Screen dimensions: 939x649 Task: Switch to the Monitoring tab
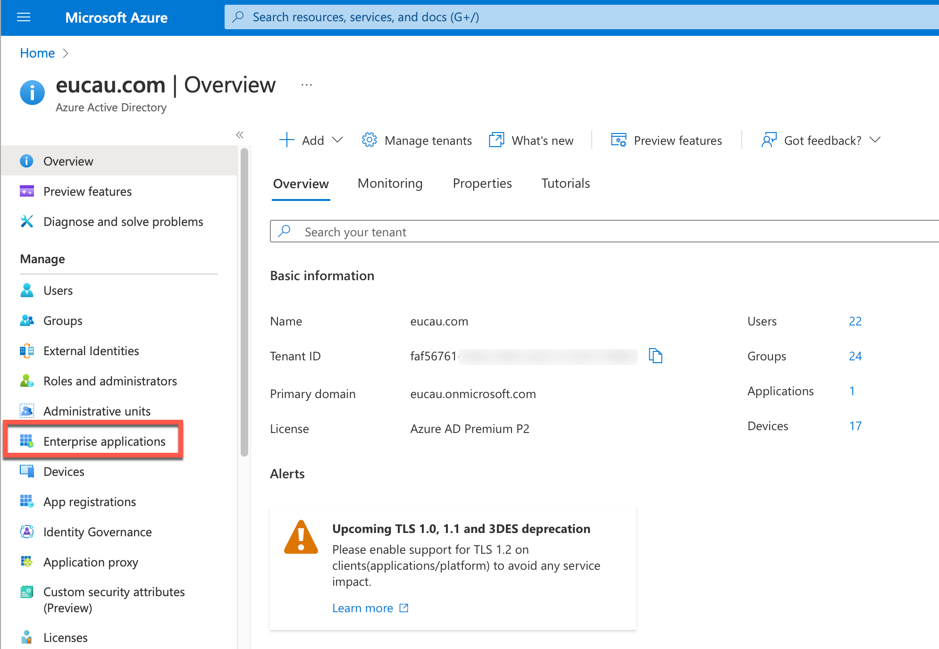pyautogui.click(x=390, y=183)
